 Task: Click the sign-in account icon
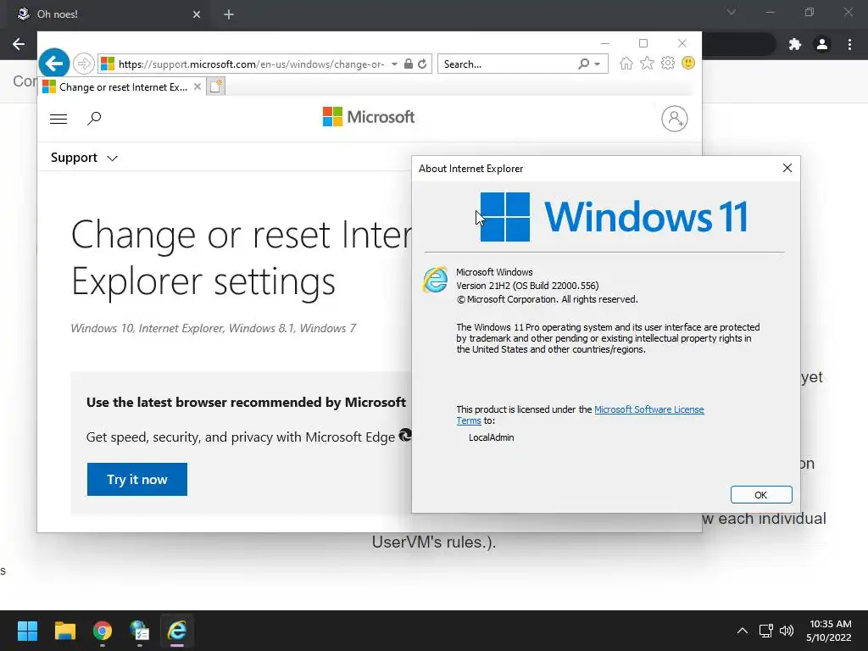674,119
